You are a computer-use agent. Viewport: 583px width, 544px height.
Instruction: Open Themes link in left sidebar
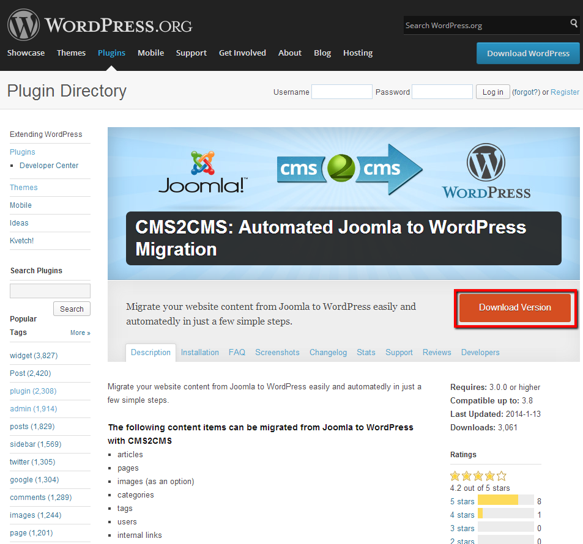click(23, 187)
